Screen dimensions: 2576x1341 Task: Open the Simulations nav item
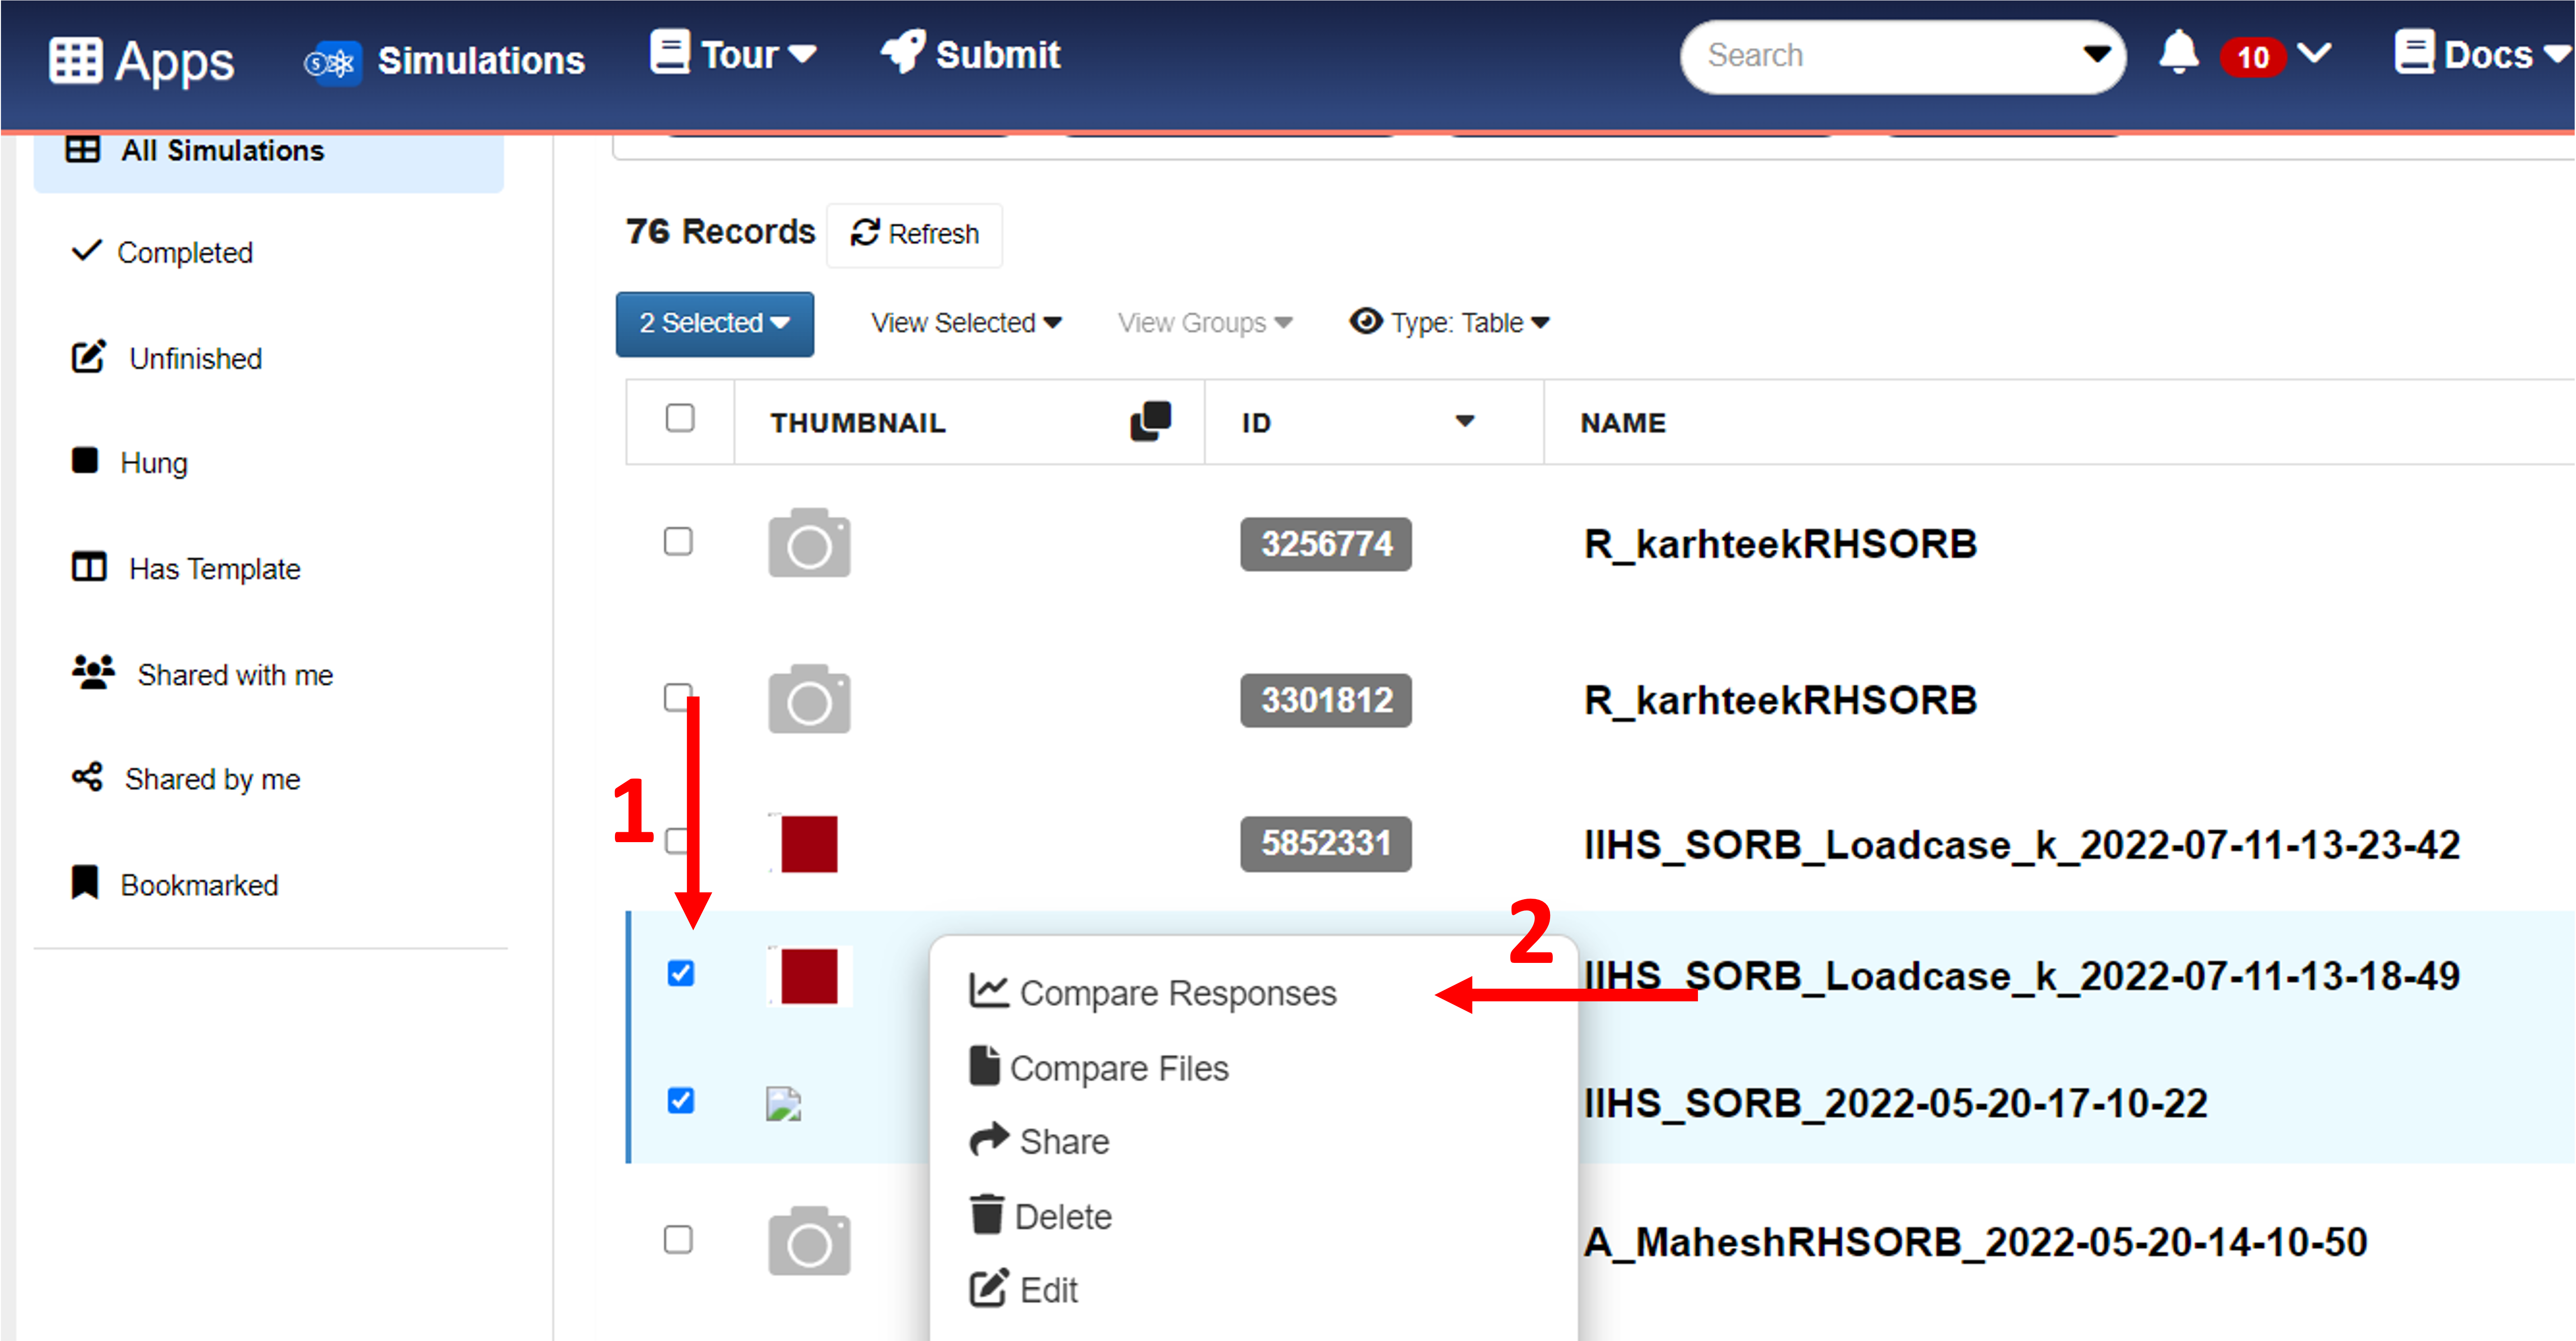point(445,61)
